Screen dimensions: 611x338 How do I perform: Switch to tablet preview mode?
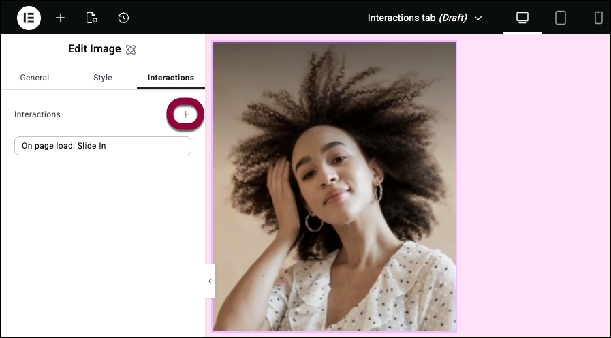click(561, 18)
